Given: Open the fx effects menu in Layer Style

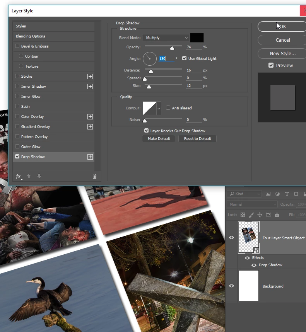Looking at the screenshot, I should click(19, 176).
